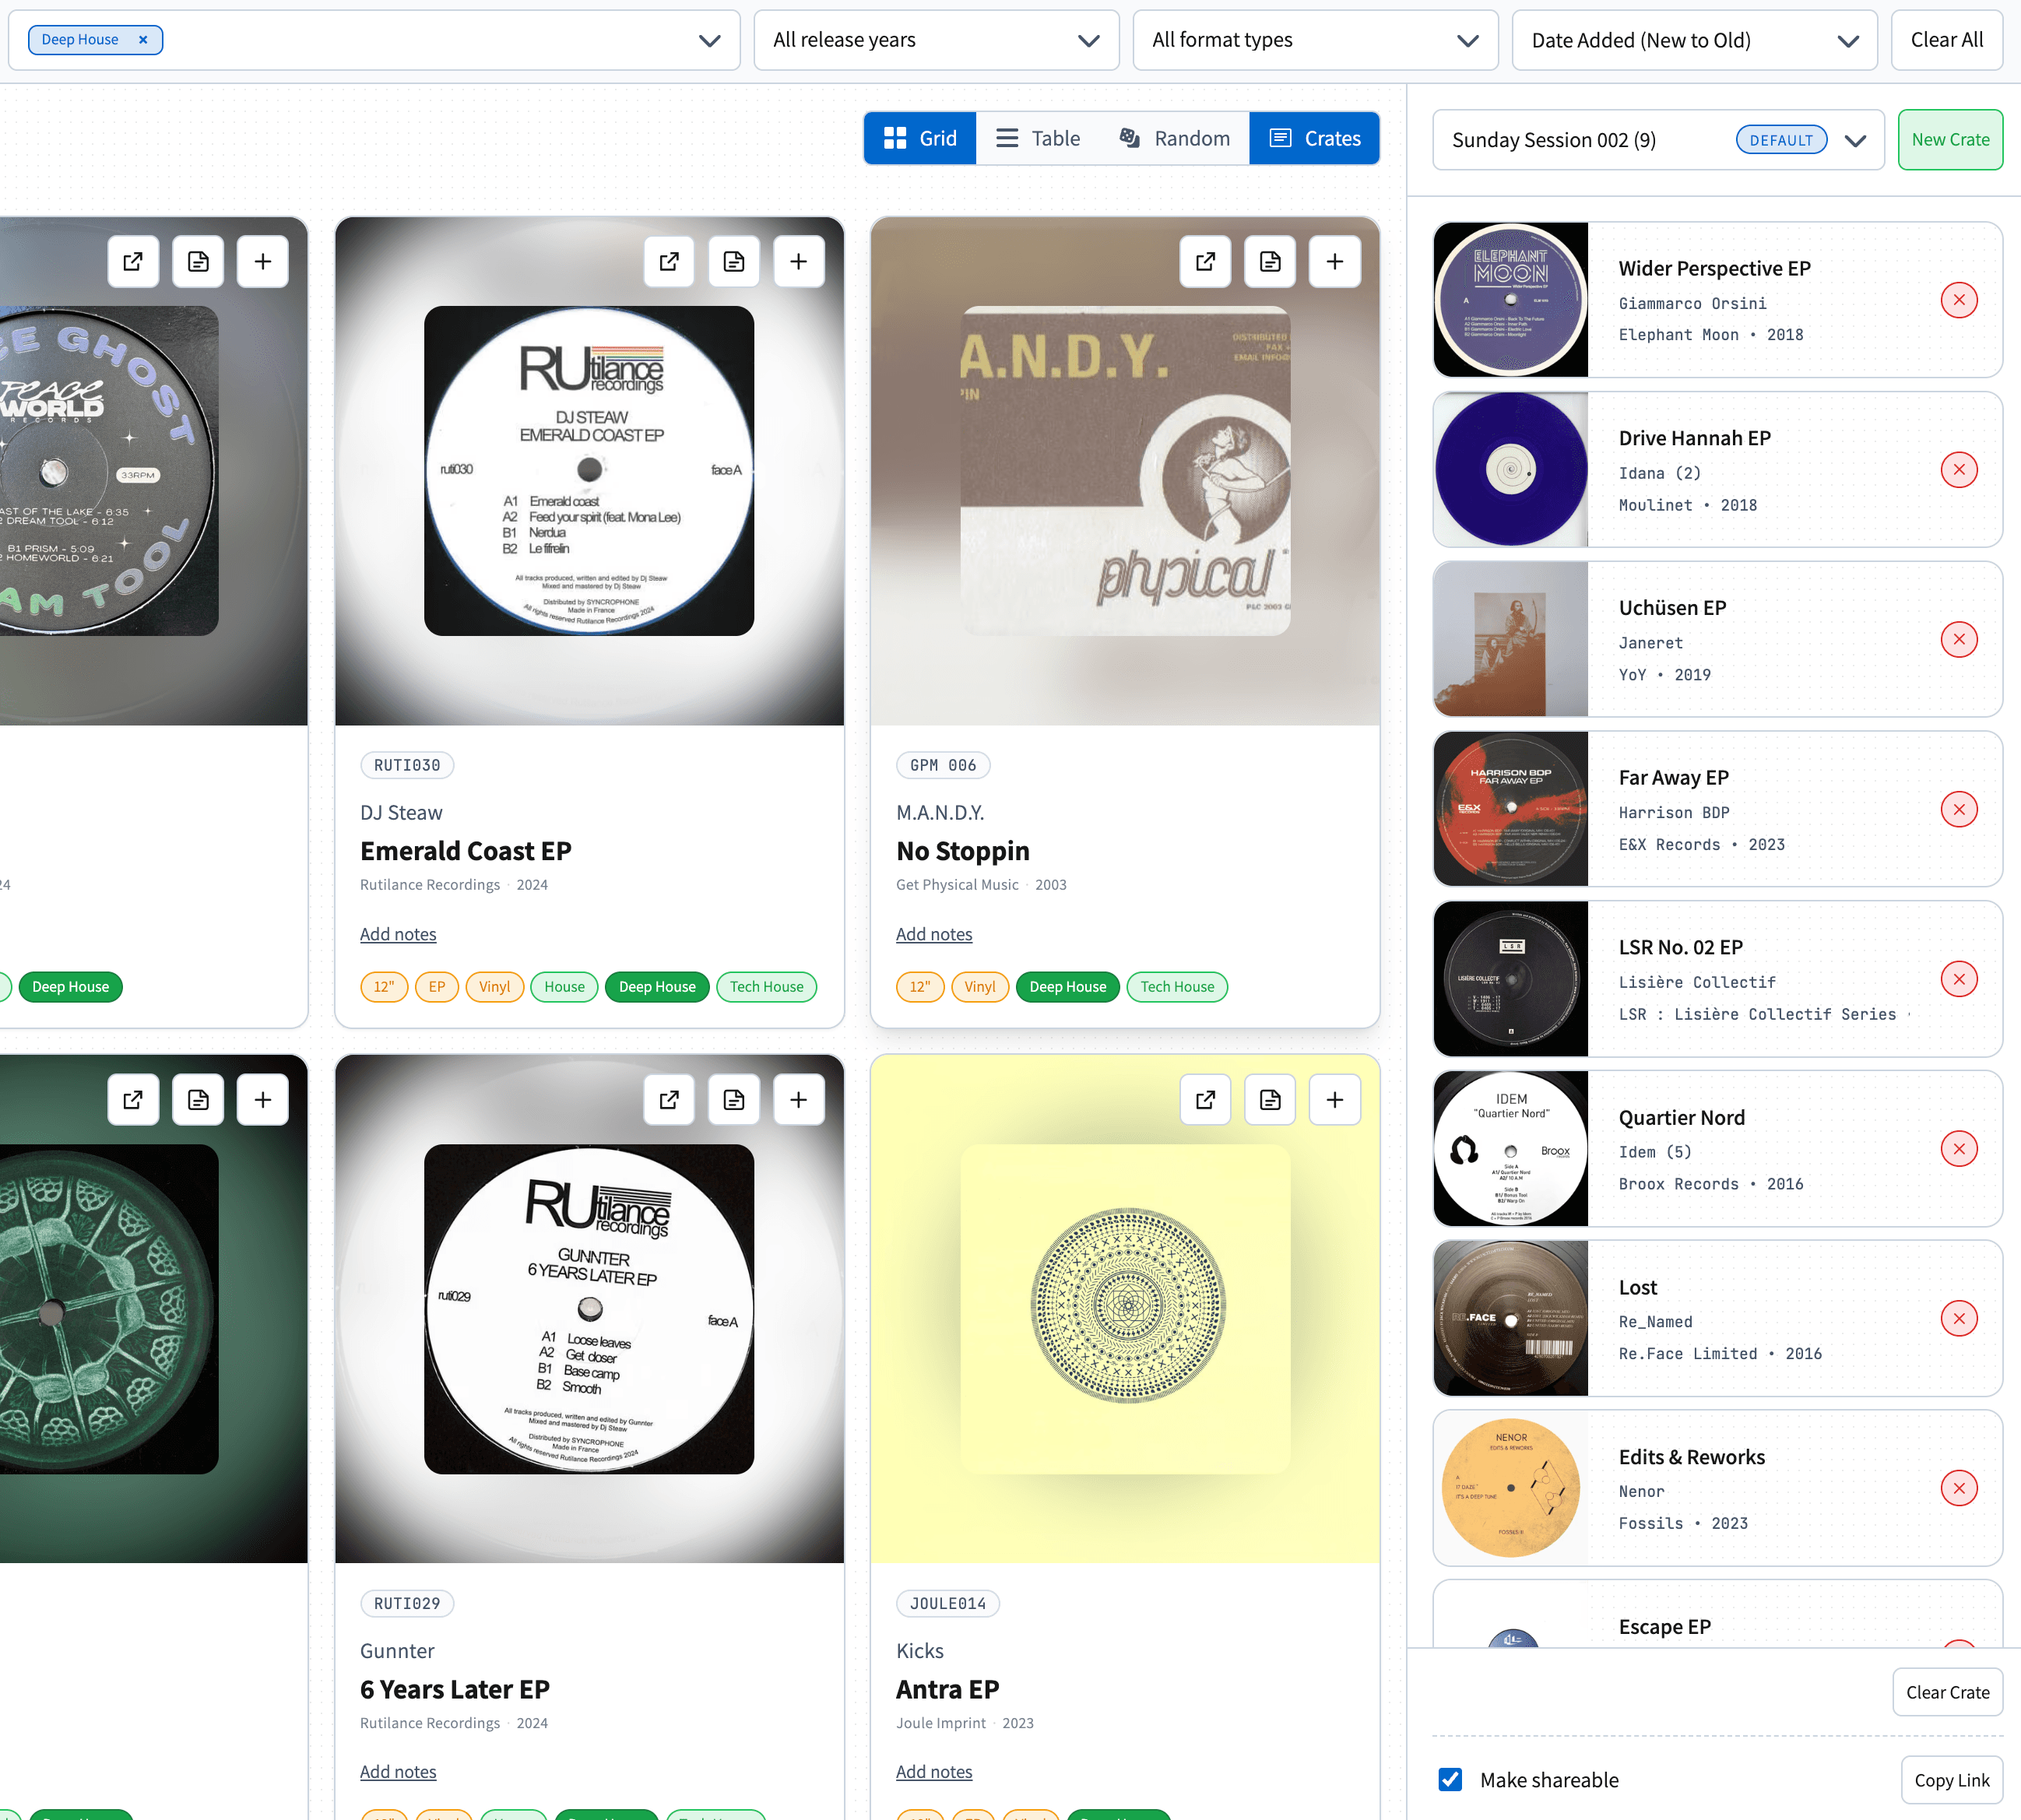
Task: Open notes icon on Emerald Coast EP card
Action: (x=734, y=261)
